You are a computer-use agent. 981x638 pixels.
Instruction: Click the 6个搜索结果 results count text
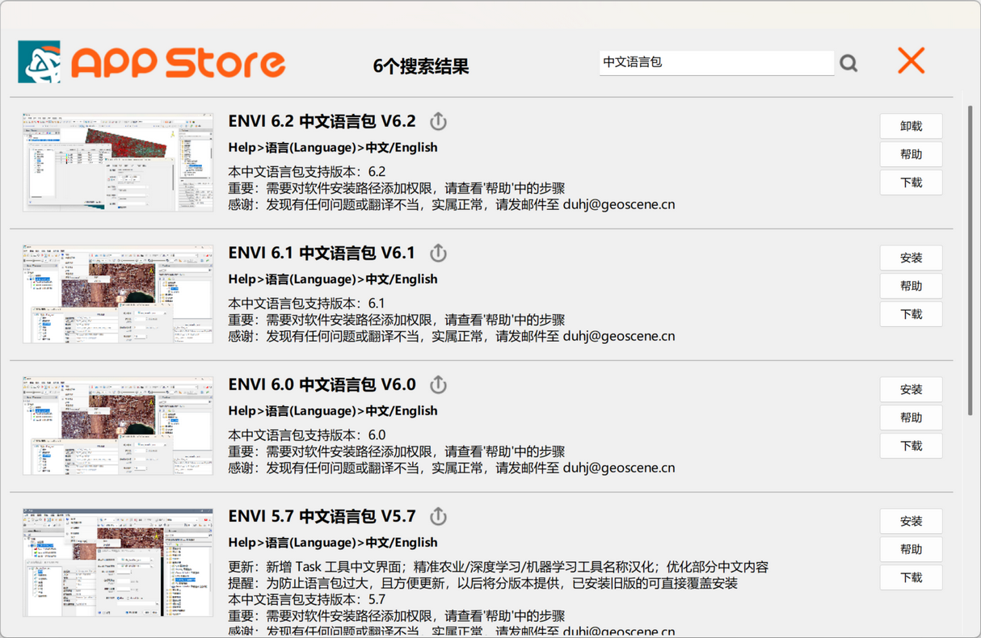pos(421,66)
